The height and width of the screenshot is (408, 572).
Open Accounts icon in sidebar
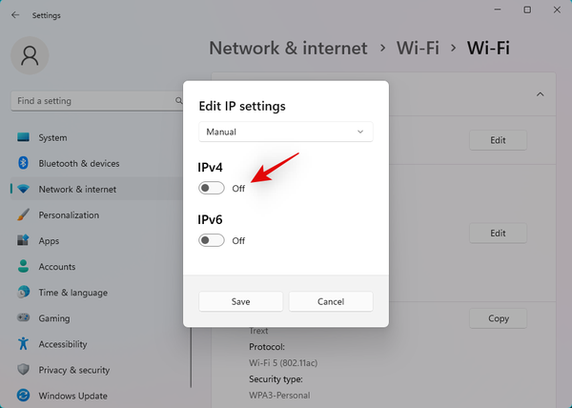(x=23, y=266)
